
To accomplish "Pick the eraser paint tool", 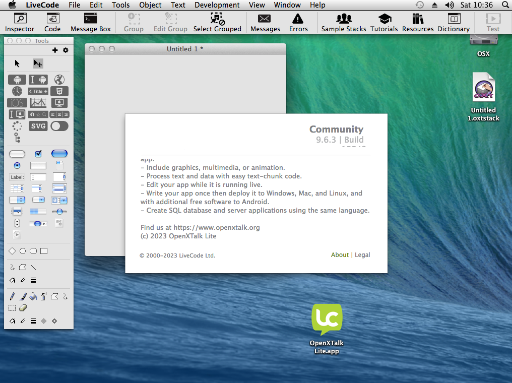I will (x=23, y=308).
